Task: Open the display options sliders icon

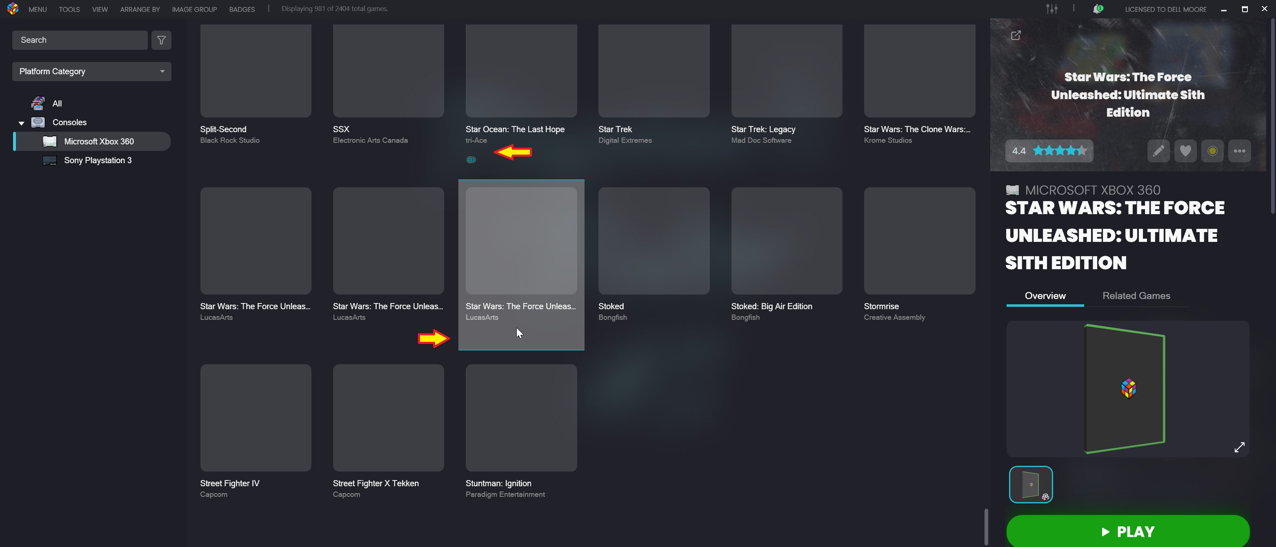Action: click(x=1051, y=9)
